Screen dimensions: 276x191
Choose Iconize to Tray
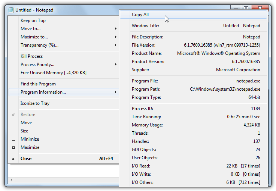pos(35,103)
